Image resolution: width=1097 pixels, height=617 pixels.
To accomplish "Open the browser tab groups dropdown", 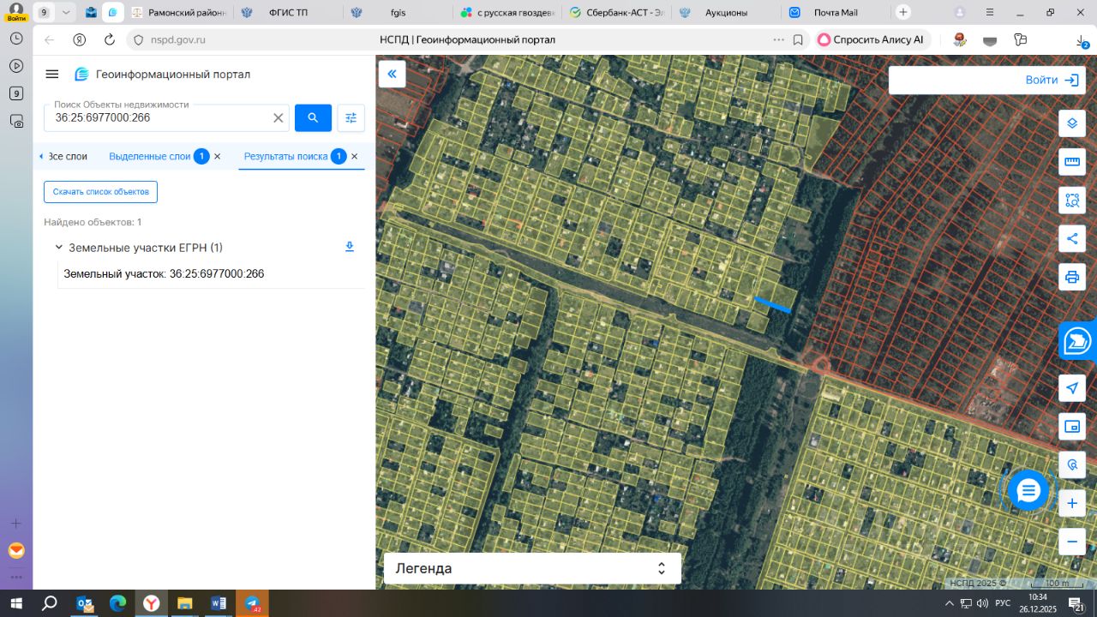I will click(x=66, y=13).
